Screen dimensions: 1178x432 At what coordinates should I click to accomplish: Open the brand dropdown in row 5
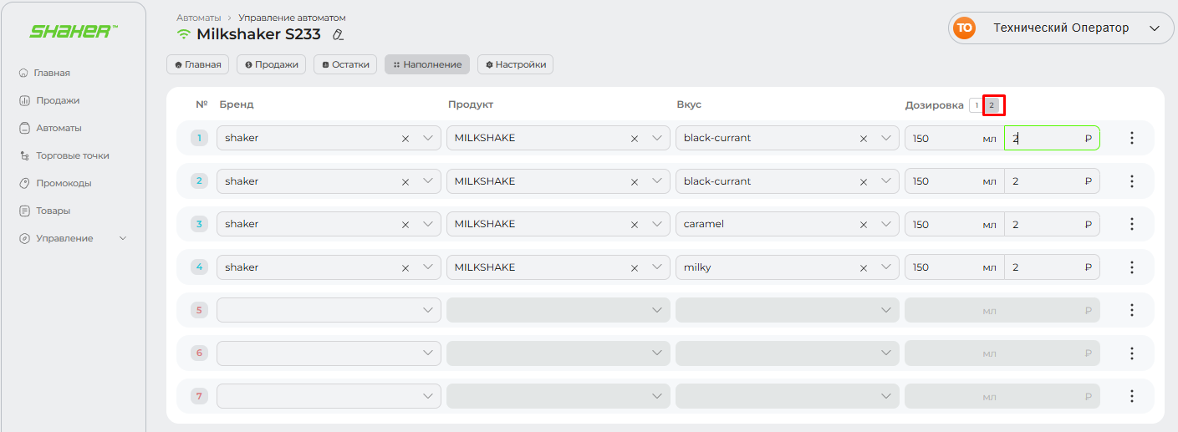click(428, 310)
